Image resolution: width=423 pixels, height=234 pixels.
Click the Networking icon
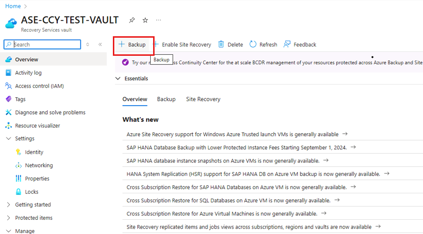click(18, 165)
